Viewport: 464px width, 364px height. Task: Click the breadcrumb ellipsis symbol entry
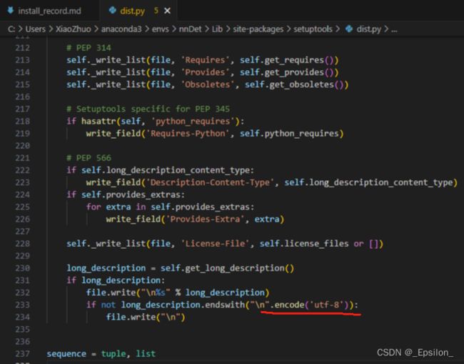tap(394, 29)
